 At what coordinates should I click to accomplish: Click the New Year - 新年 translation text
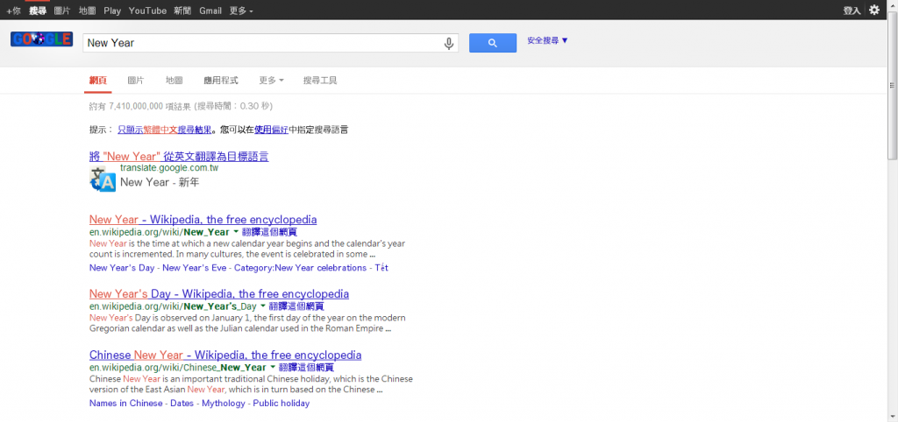point(160,182)
